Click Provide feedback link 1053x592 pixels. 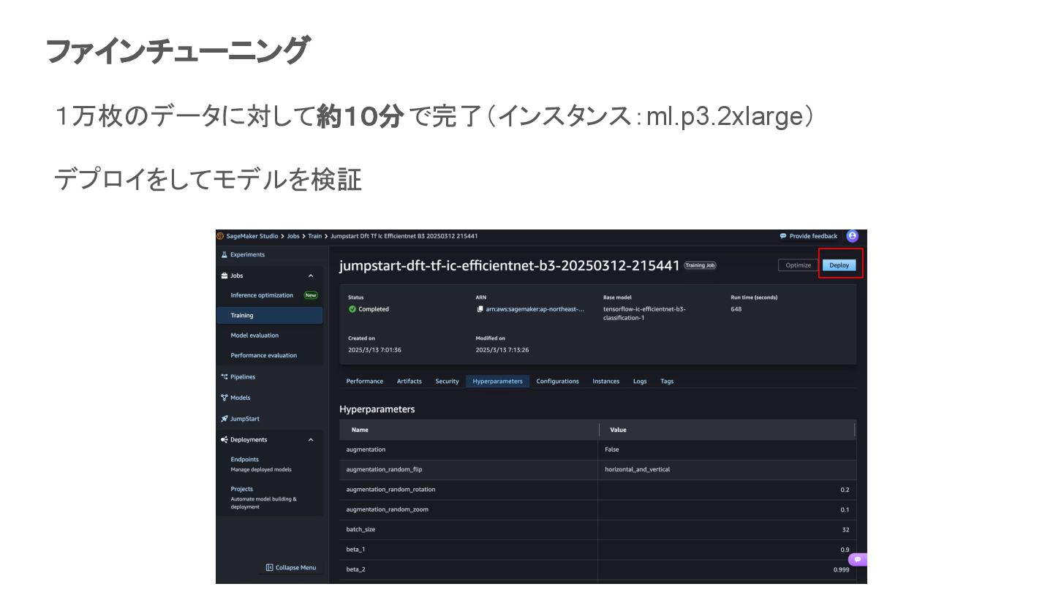[x=813, y=236]
